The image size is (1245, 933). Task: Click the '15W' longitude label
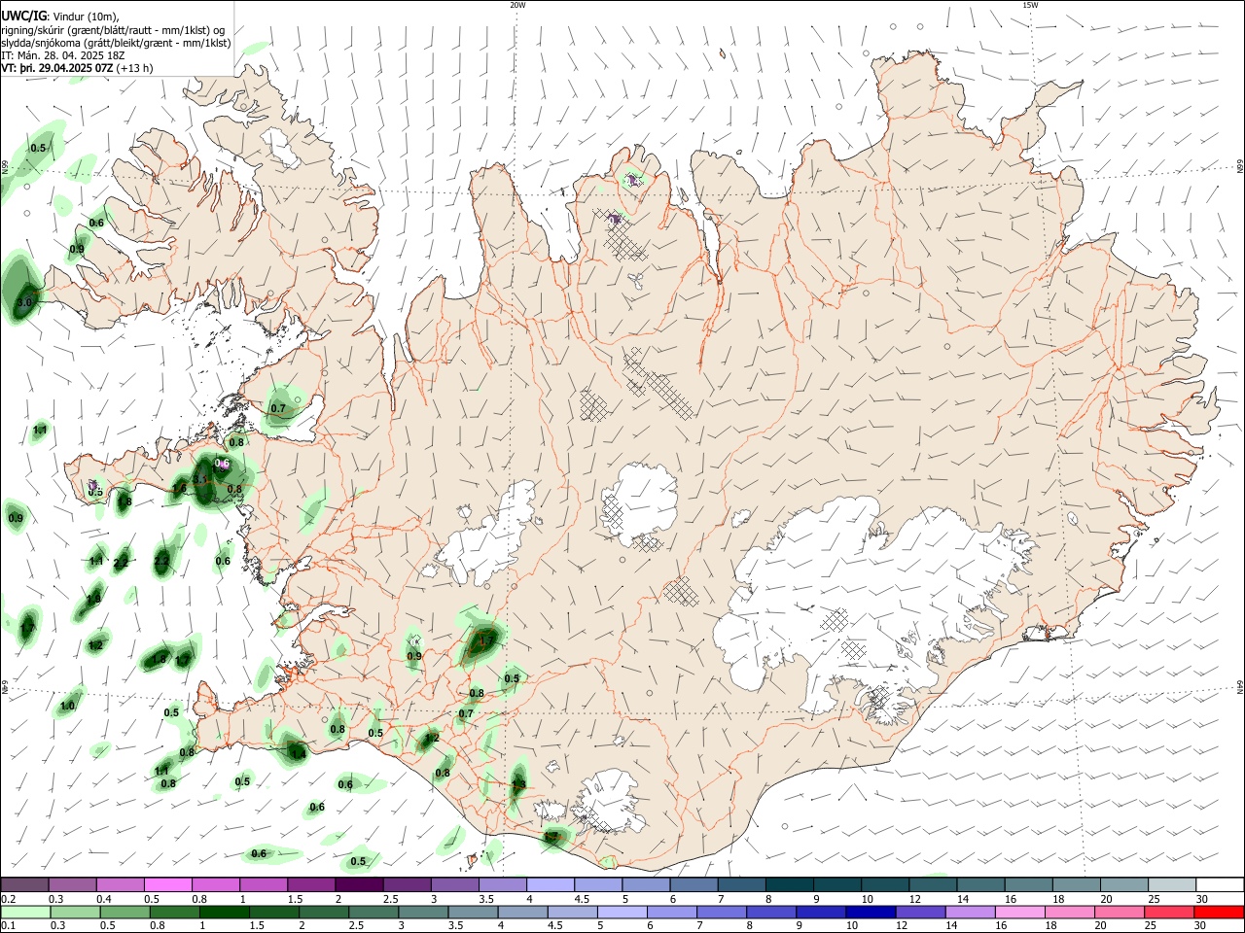[x=1030, y=5]
